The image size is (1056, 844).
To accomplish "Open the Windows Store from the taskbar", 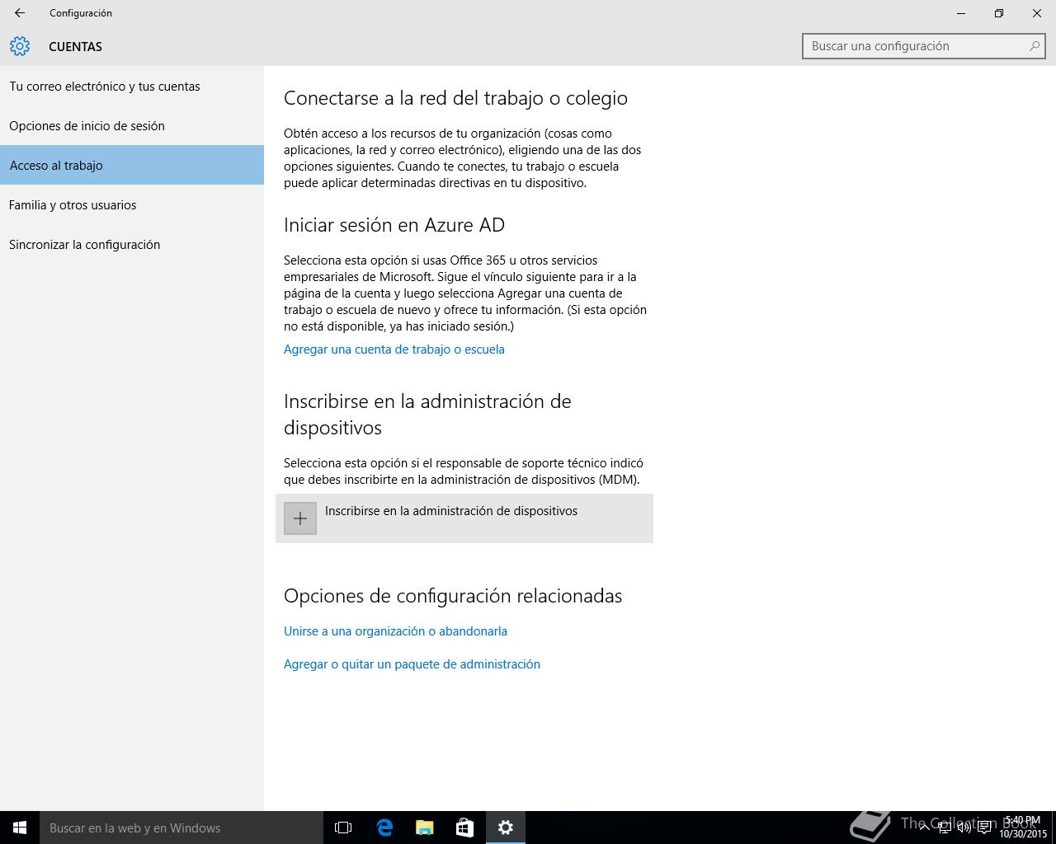I will pos(465,828).
